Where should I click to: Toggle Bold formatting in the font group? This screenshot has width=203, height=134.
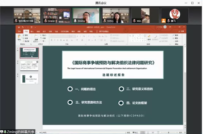tap(52, 40)
